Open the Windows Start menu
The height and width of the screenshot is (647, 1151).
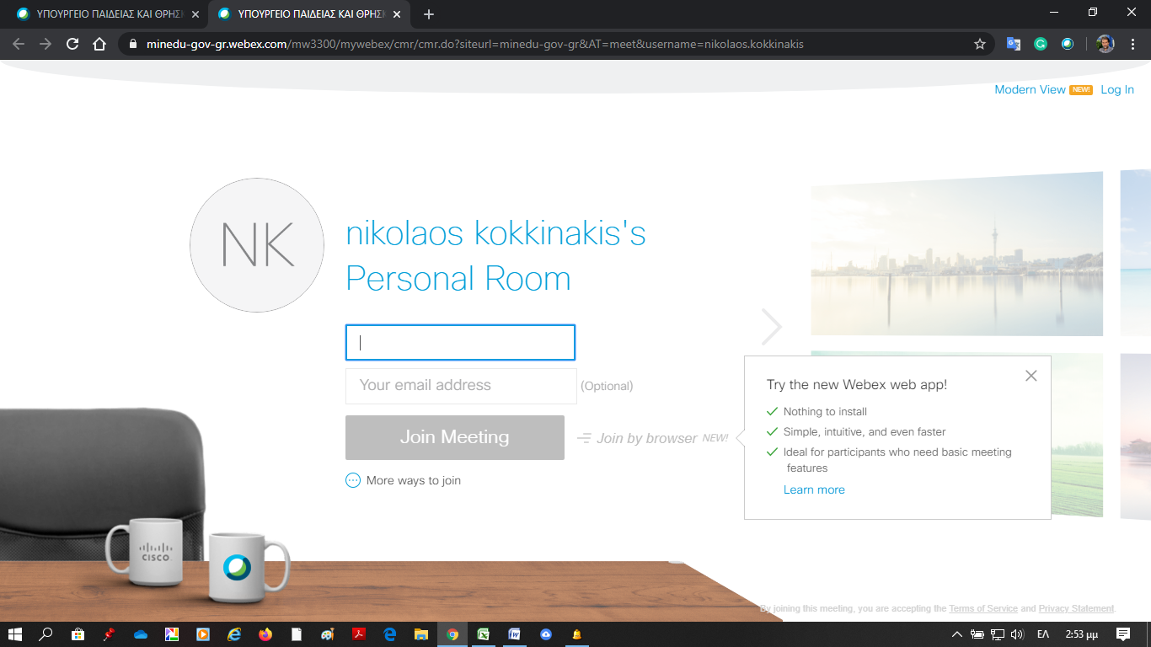pos(14,634)
